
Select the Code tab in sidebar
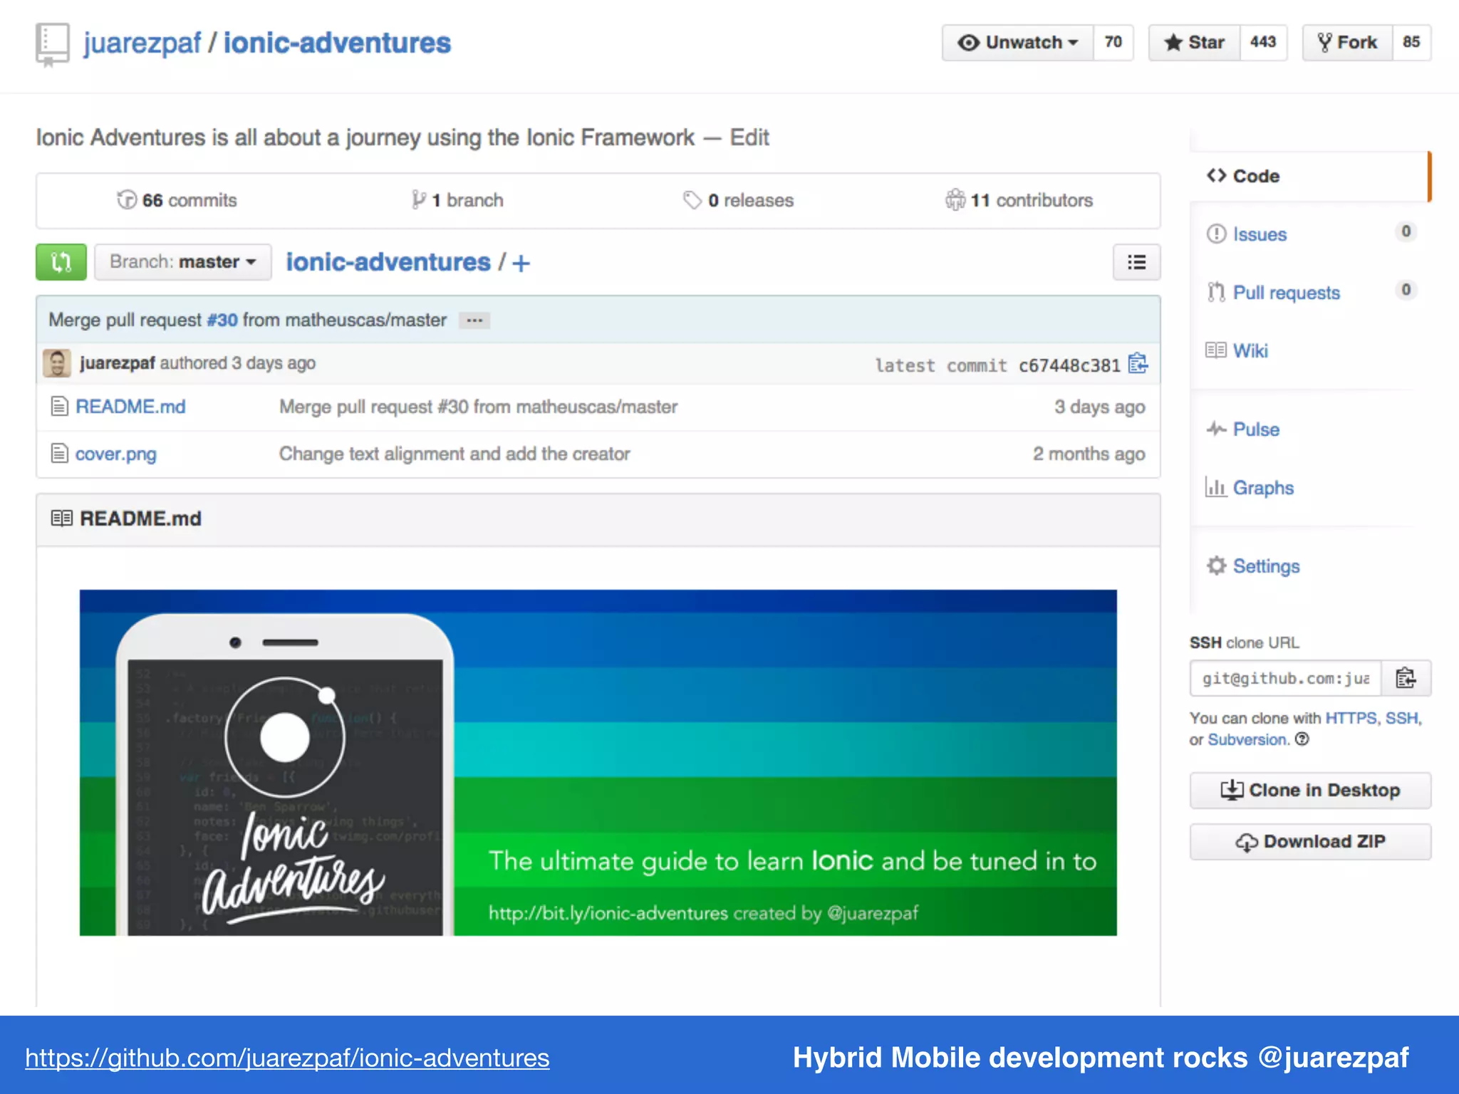1309,176
